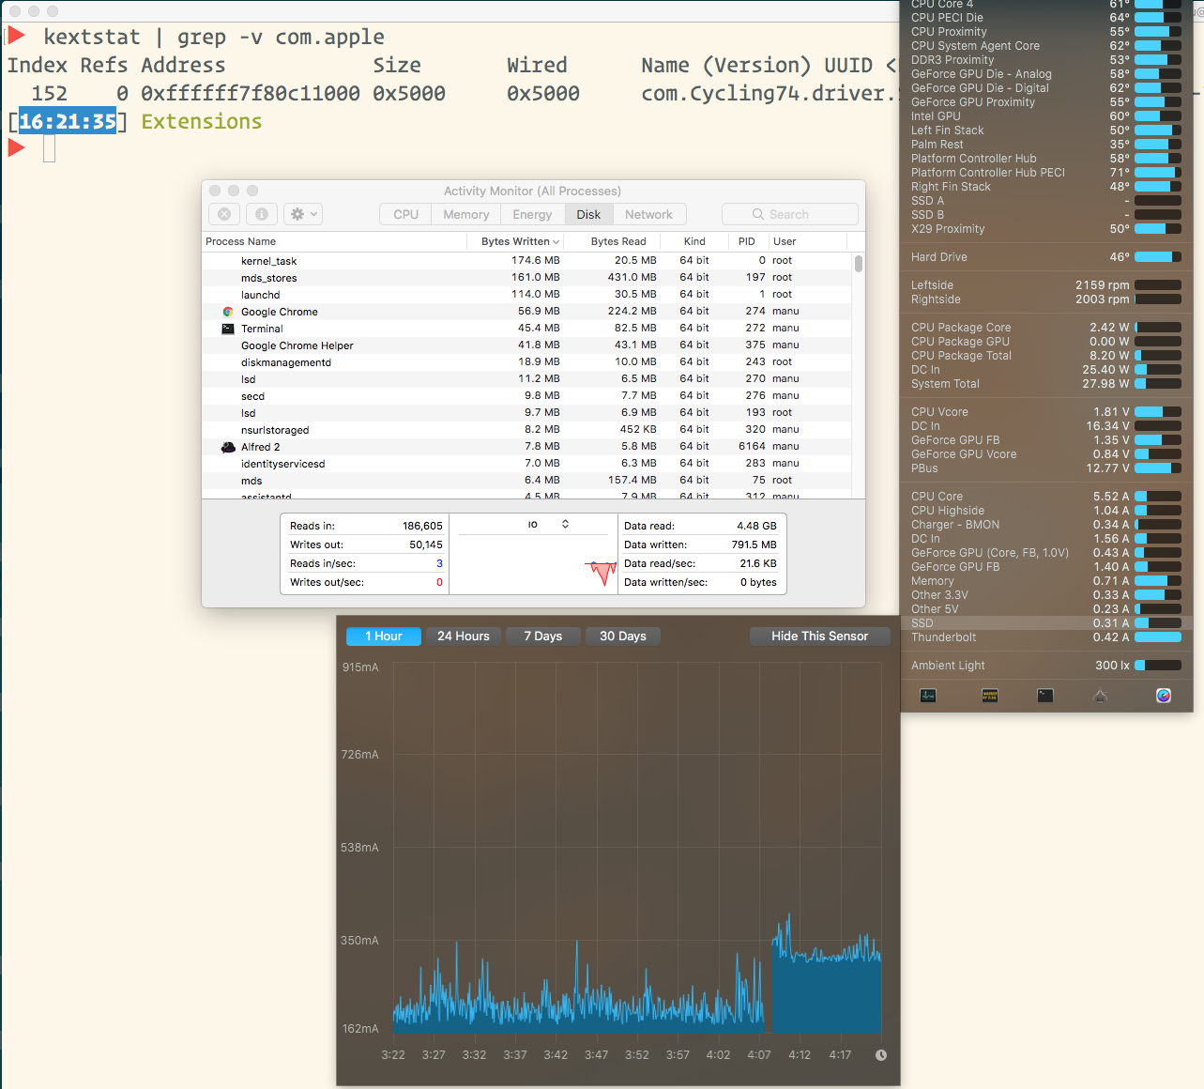
Task: Click the Thunderbolt sensor row
Action: 1046,637
